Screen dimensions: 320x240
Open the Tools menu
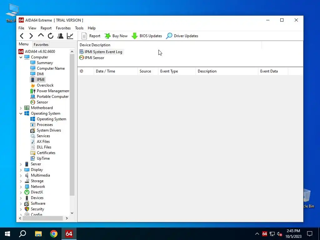(x=79, y=28)
